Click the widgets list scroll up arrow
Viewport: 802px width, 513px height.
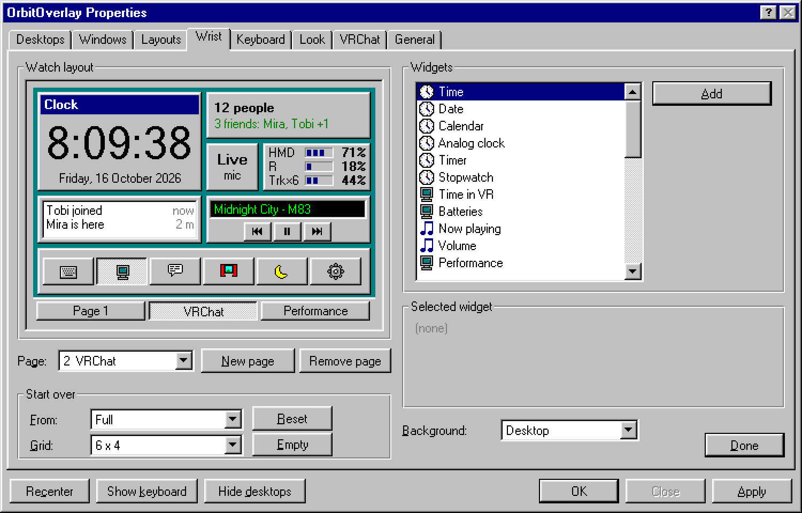pos(633,92)
